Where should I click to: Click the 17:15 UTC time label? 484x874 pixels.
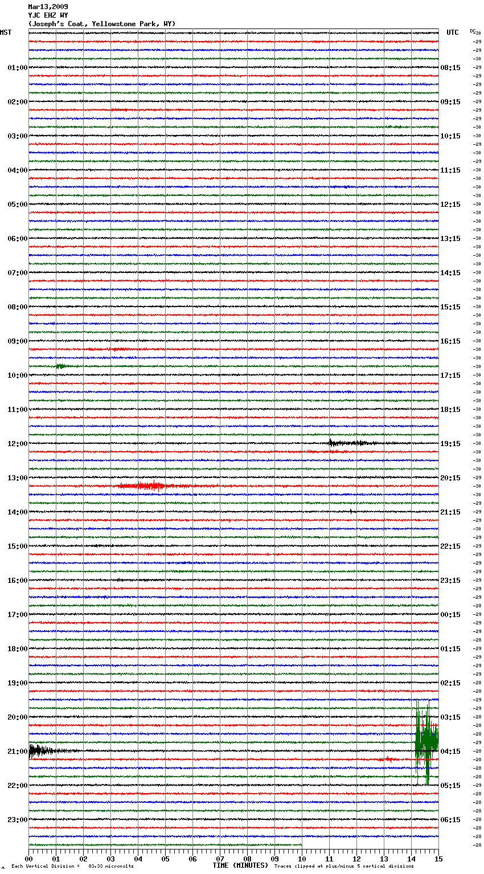tap(450, 375)
